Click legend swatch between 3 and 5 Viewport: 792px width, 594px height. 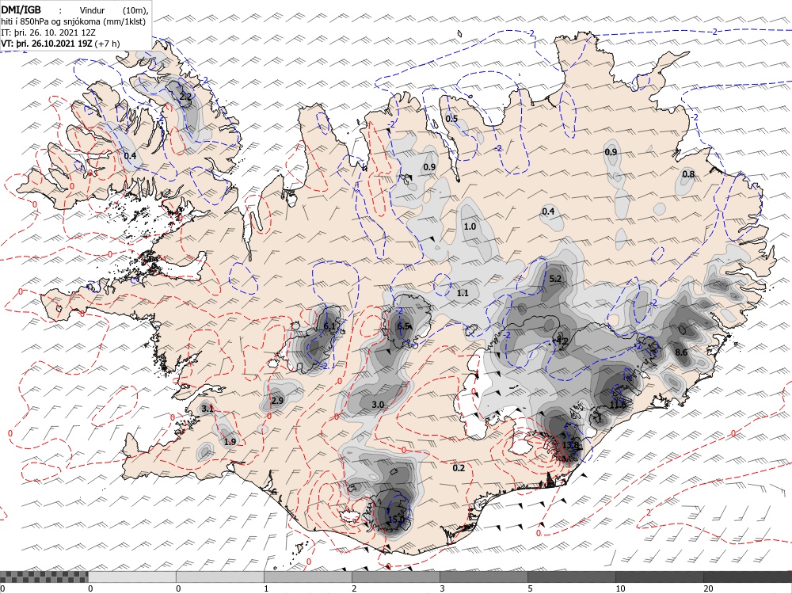(484, 577)
